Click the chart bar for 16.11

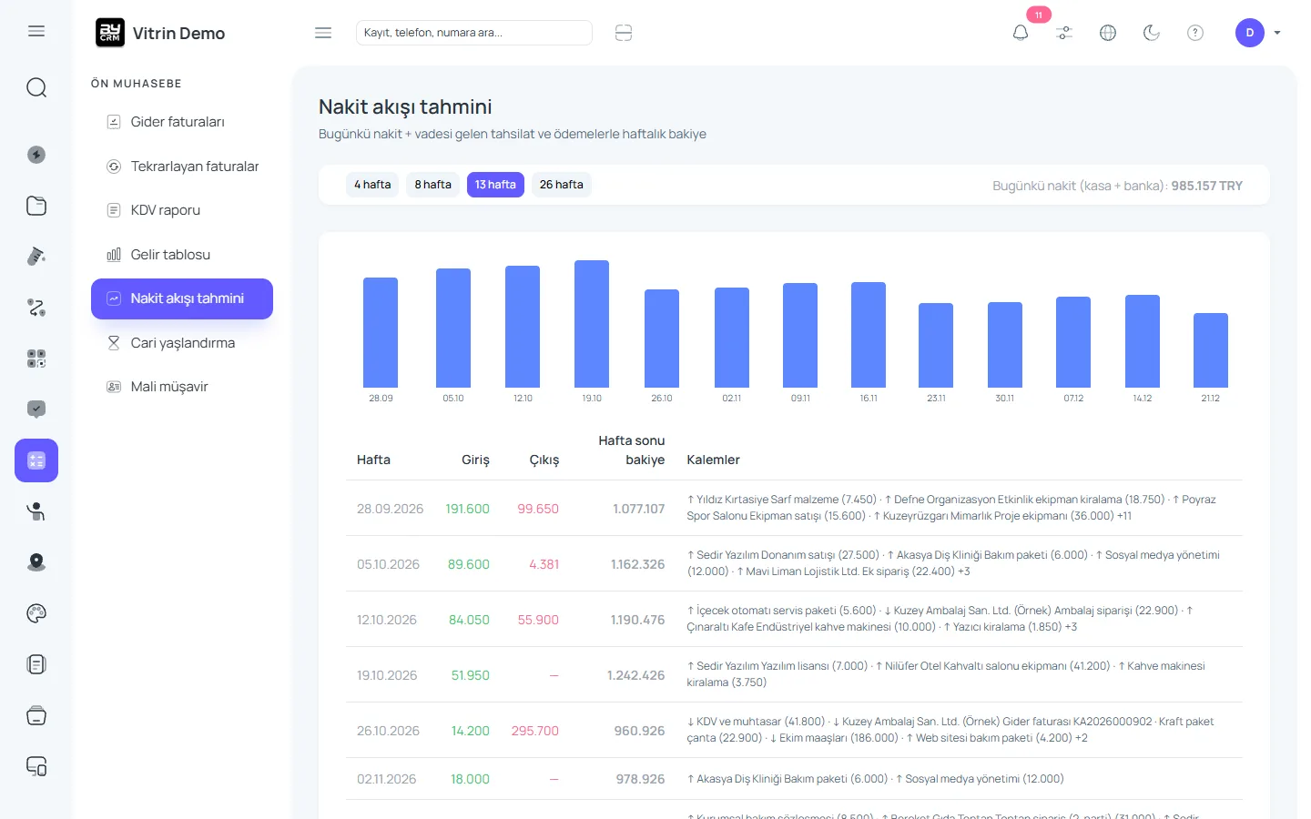pyautogui.click(x=869, y=335)
